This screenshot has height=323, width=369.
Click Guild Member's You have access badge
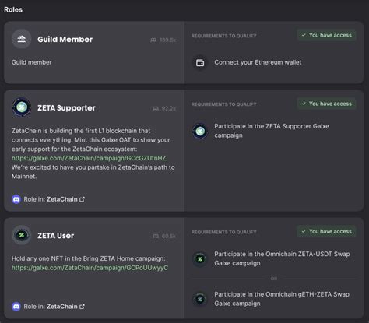[326, 35]
